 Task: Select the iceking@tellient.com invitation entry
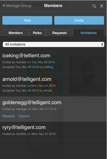53,61
